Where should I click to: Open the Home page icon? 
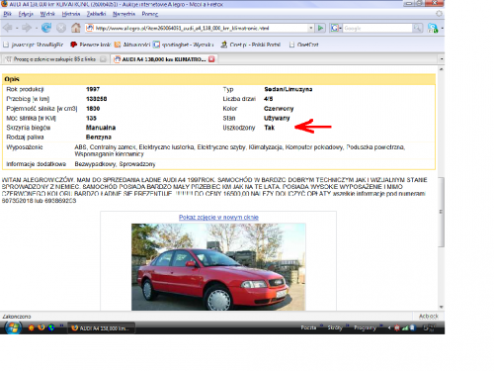point(76,28)
